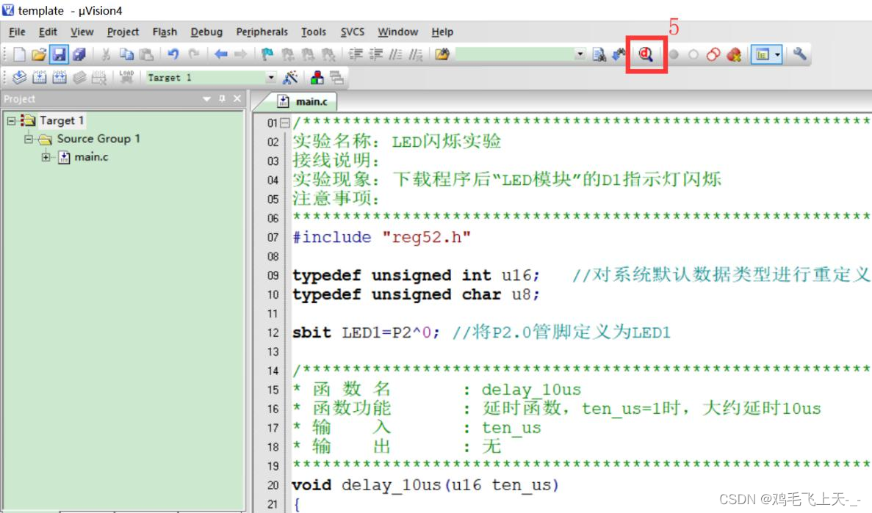Redo the last undone edit
872x513 pixels.
point(193,54)
